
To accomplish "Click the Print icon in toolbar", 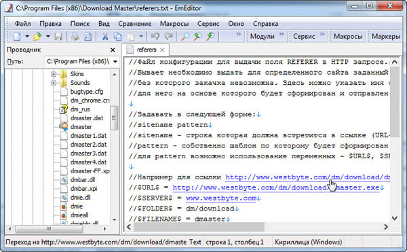I will click(75, 37).
